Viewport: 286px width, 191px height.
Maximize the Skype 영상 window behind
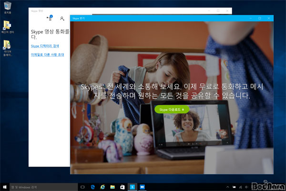218,11
